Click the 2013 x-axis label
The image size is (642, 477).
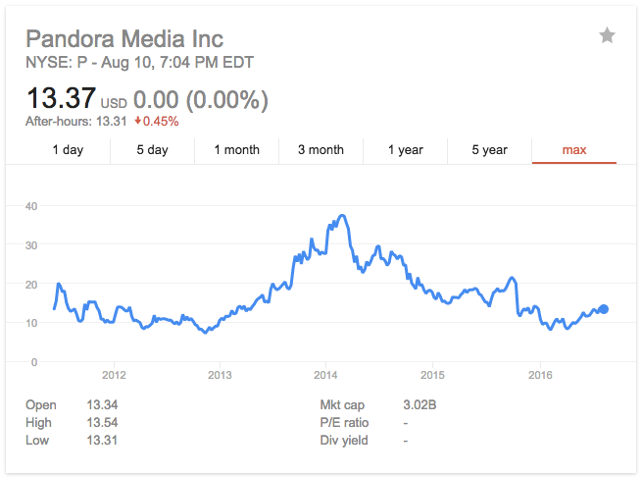coord(220,375)
